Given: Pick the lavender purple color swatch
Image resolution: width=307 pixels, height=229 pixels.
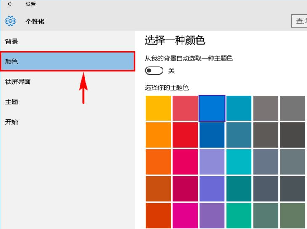Looking at the screenshot, I should [x=212, y=162].
